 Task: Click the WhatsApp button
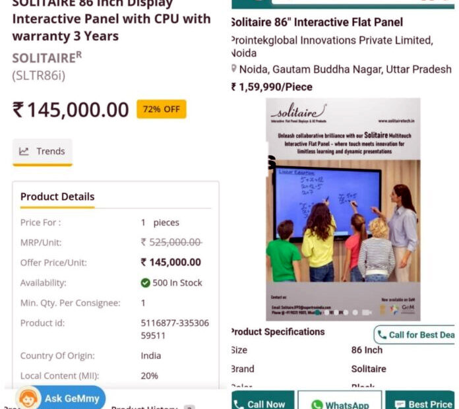pyautogui.click(x=340, y=400)
